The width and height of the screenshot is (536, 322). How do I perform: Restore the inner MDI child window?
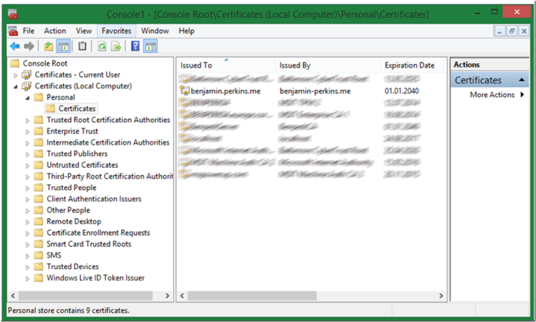tap(512, 31)
